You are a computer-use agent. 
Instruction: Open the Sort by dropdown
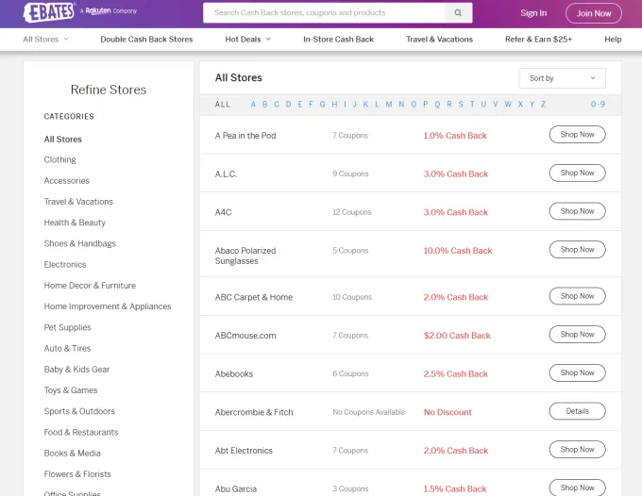pyautogui.click(x=562, y=78)
